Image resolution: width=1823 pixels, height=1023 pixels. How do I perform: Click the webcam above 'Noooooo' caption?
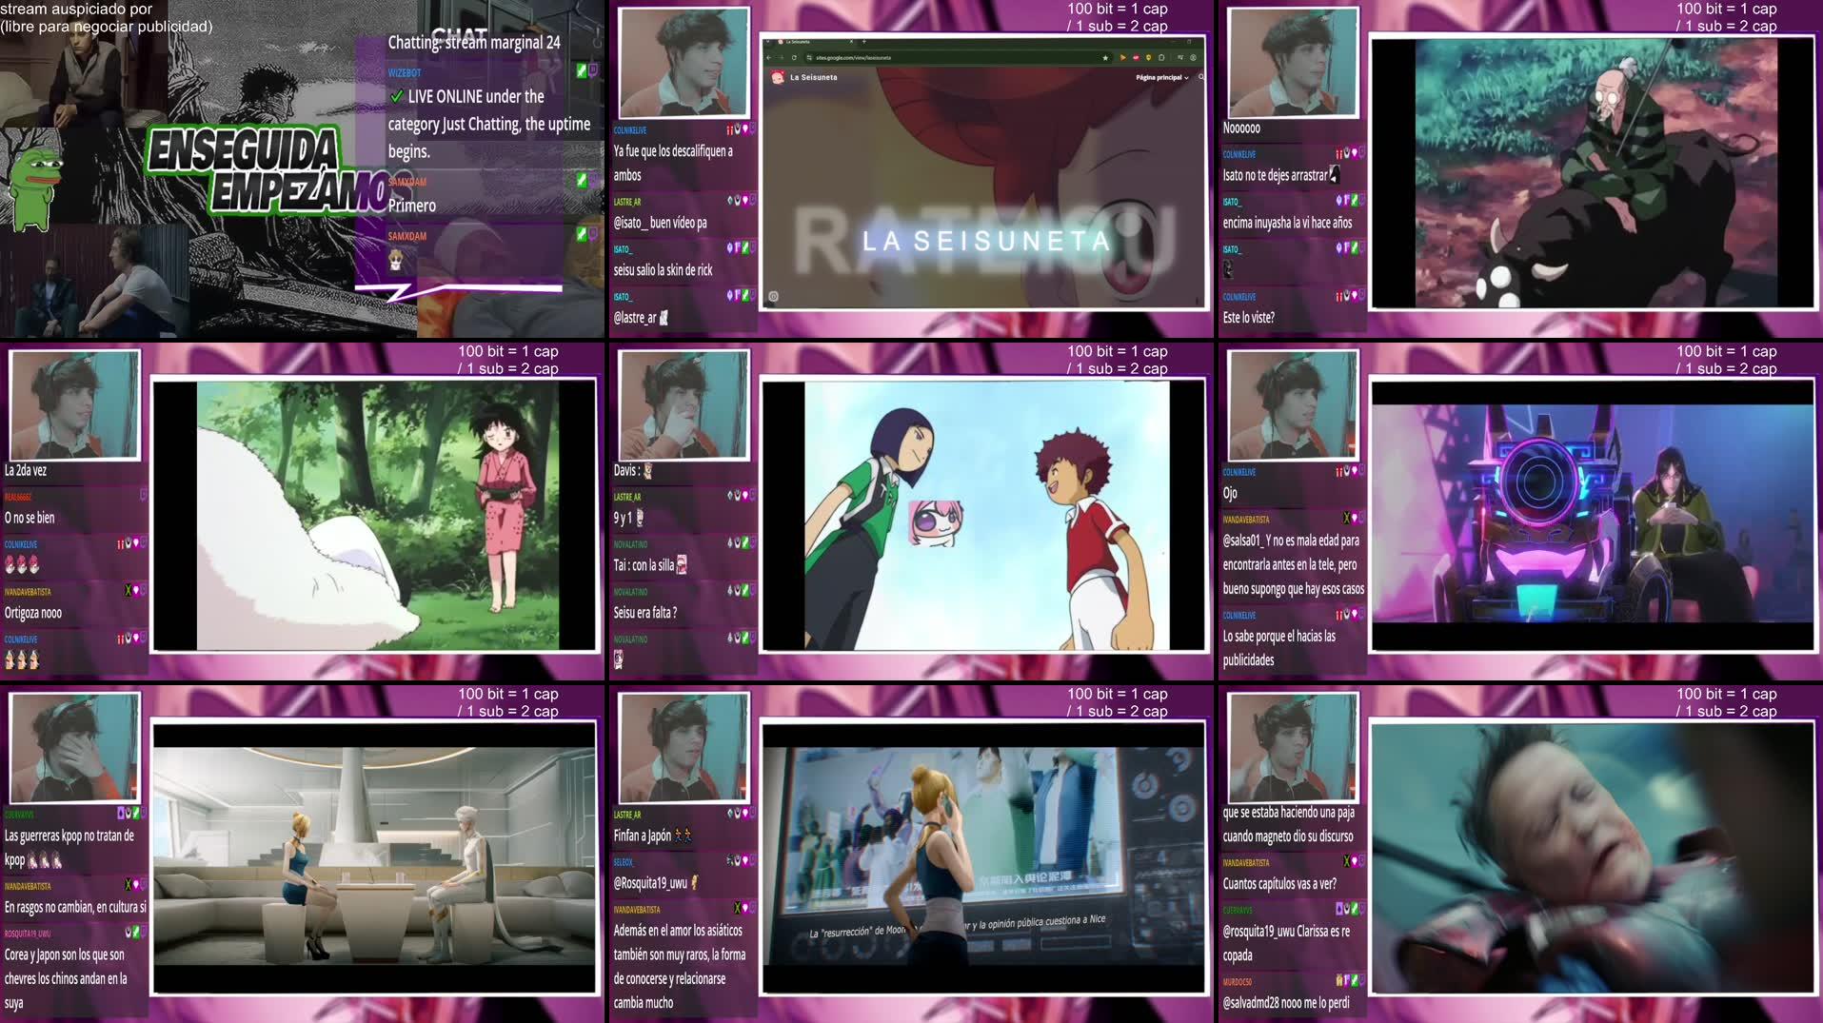coord(1292,63)
